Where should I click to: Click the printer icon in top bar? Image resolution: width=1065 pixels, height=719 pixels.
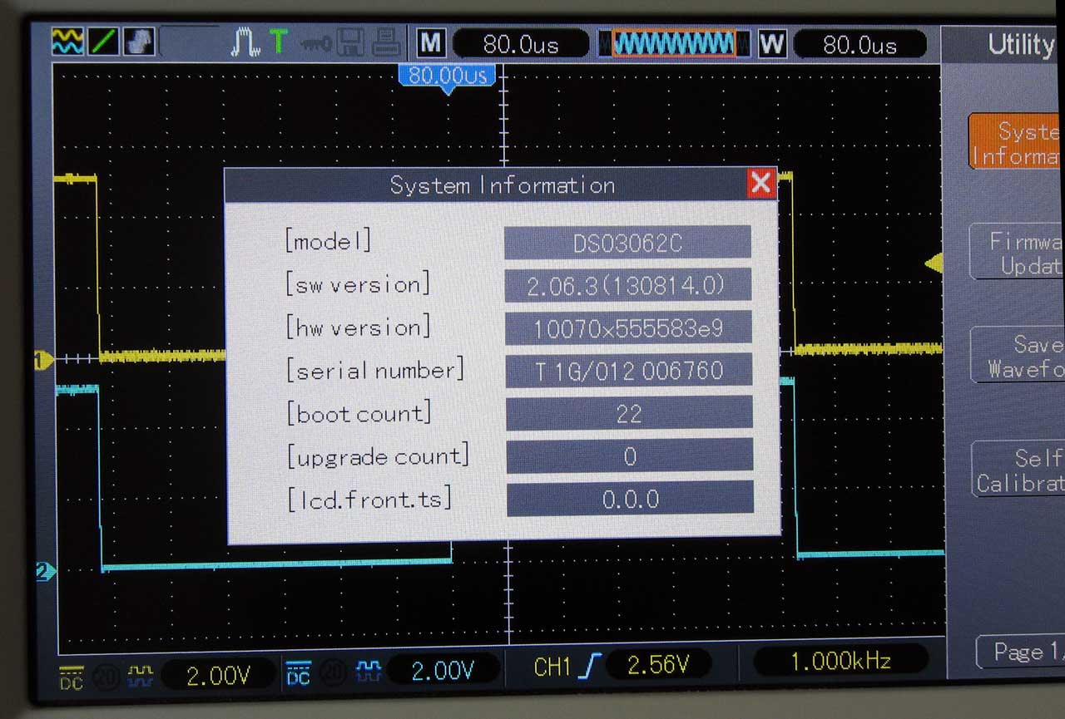click(384, 42)
